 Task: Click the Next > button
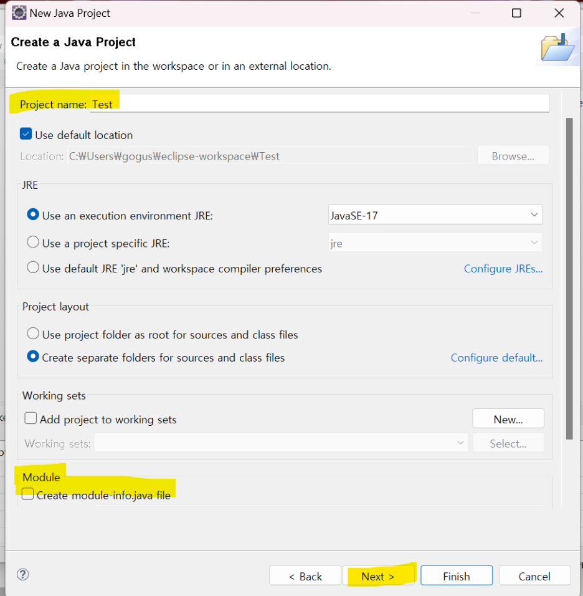click(378, 576)
